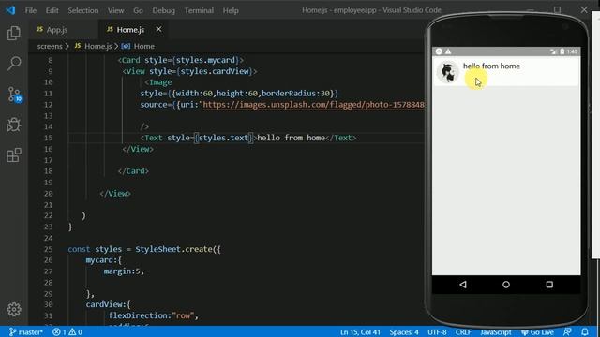Close the Home.js editor tab
This screenshot has height=337, width=600.
pos(158,29)
